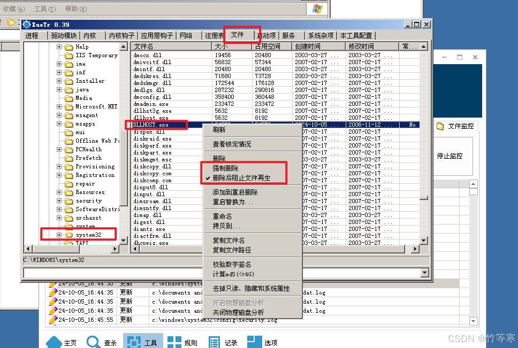Open the path combo box dropdown arrow
The width and height of the screenshot is (518, 348).
point(425,273)
